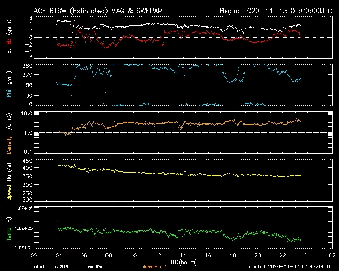Click the "00" hour tick label

coord(307,255)
